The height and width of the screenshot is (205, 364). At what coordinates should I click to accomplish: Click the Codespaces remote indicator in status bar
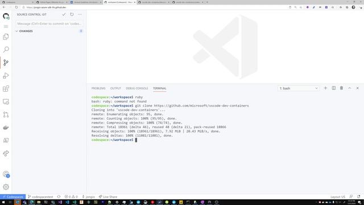pyautogui.click(x=13, y=197)
